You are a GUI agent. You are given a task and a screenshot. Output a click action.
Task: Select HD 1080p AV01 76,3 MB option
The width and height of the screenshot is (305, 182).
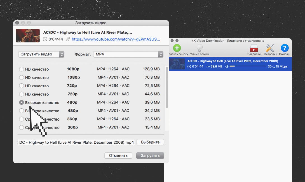(x=21, y=78)
